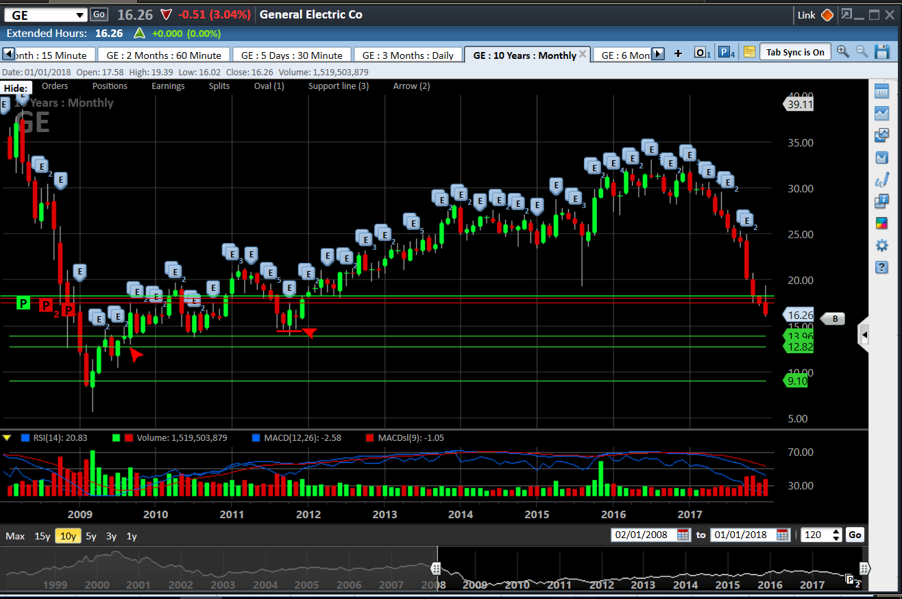Screen dimensions: 902x599
Task: Click the end date field 01/01/2018
Action: tap(744, 535)
